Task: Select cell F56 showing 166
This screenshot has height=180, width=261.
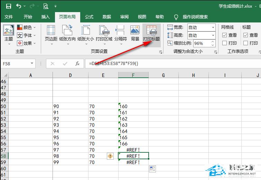Action: 133,144
